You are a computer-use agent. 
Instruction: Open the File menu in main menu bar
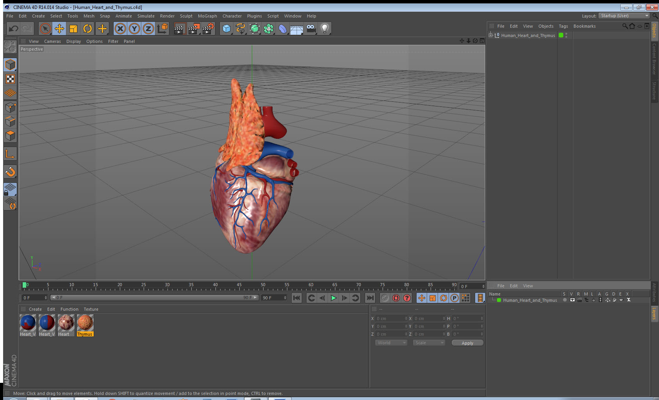click(10, 16)
